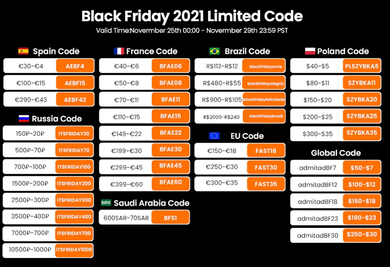Viewport: 390px width, 267px height.
Task: Select the AEBF4 Spain code button
Action: click(75, 66)
